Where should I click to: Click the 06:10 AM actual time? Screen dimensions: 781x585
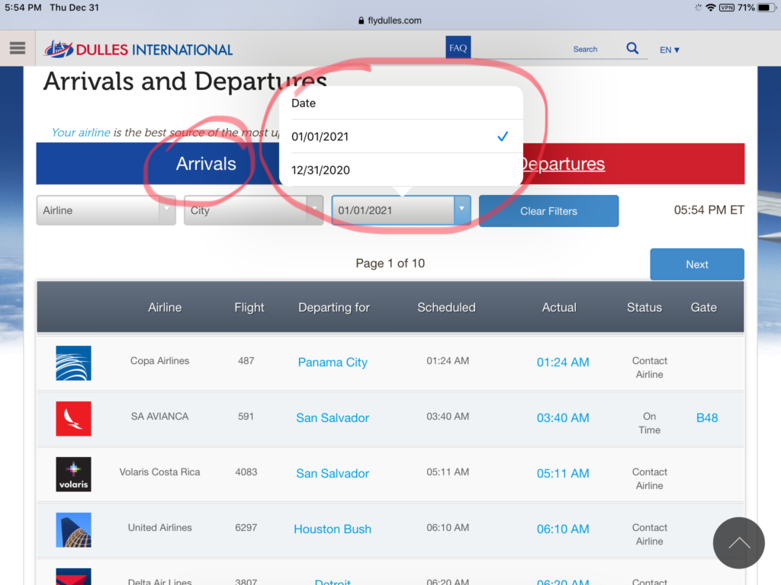click(x=563, y=529)
